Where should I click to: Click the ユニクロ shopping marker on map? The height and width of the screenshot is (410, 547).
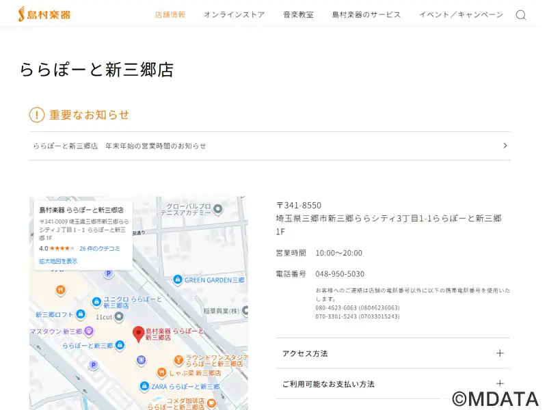pyautogui.click(x=96, y=301)
